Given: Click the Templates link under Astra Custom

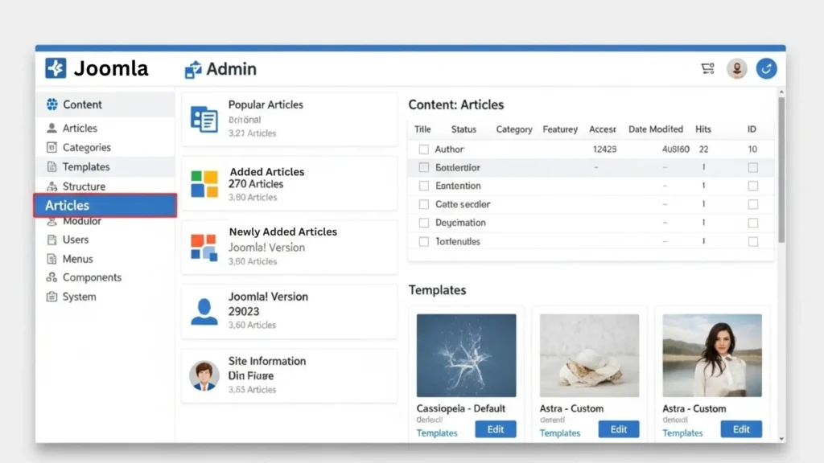Looking at the screenshot, I should (x=560, y=432).
